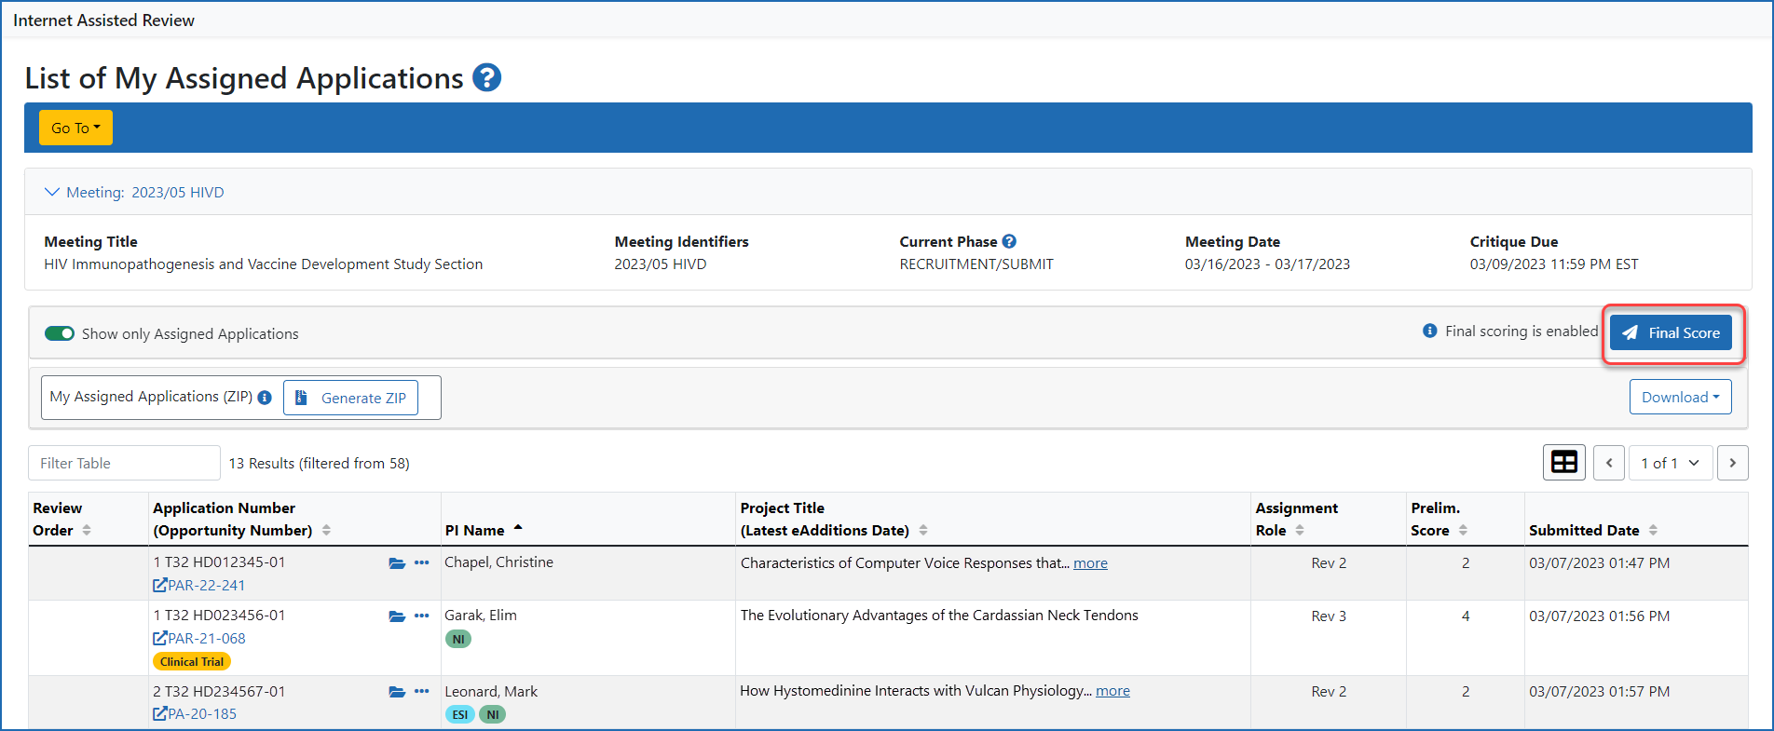Screen dimensions: 1774x731
Task: Sort by Application Number column
Action: point(326,530)
